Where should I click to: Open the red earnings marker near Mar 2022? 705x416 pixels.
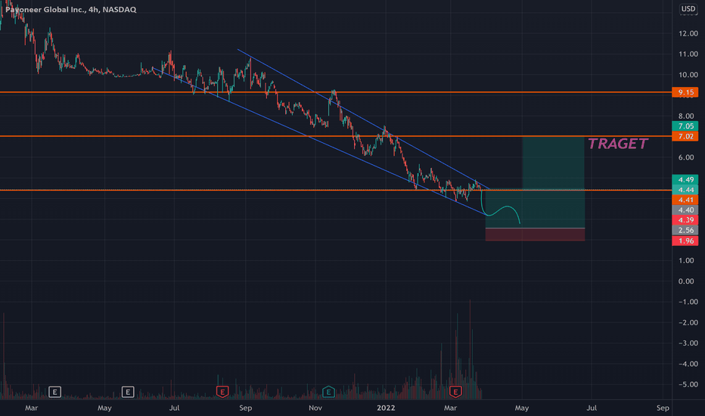pyautogui.click(x=455, y=392)
